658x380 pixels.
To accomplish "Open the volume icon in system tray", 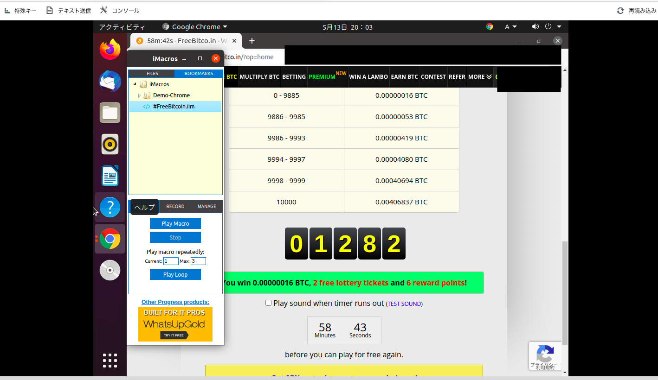I will pos(535,27).
